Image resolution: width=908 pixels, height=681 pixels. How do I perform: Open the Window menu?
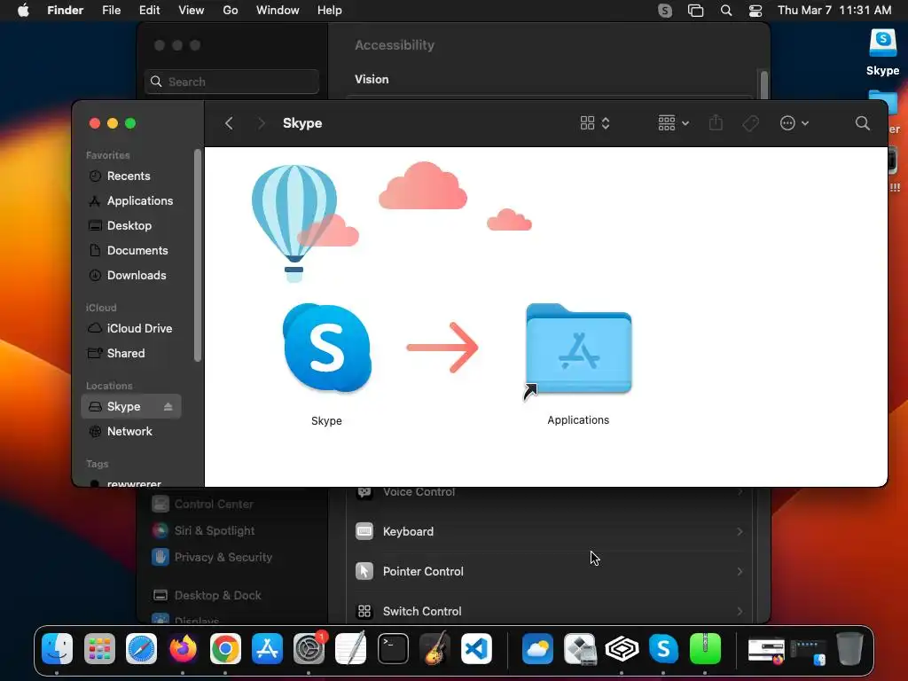(278, 11)
